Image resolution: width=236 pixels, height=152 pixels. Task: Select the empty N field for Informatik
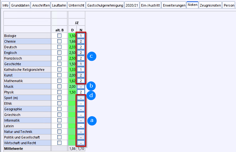(81, 120)
